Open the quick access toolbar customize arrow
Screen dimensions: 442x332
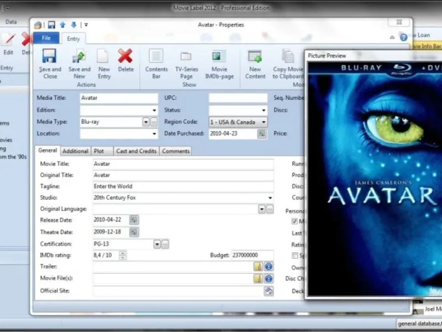86,25
